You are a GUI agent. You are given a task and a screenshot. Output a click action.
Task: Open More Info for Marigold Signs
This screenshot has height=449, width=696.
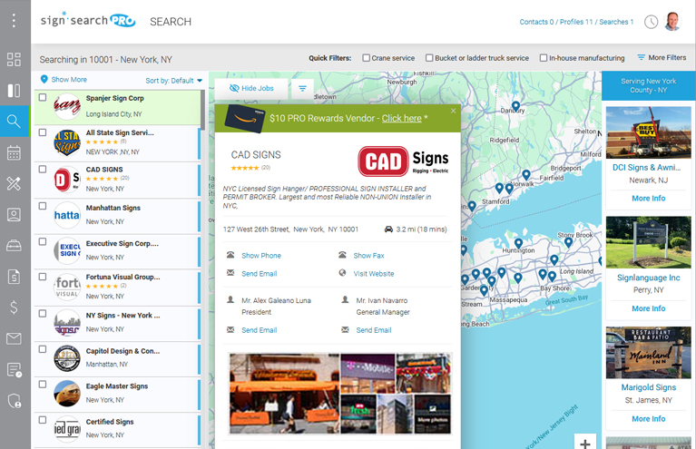click(648, 419)
